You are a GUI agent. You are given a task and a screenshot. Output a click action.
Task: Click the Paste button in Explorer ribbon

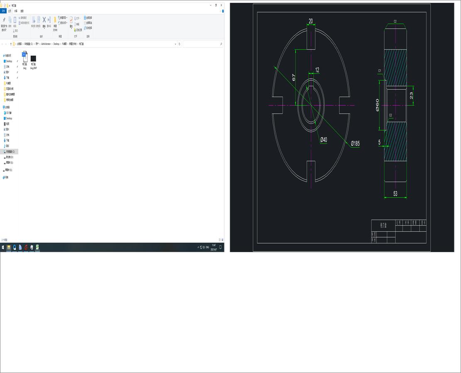pyautogui.click(x=15, y=22)
